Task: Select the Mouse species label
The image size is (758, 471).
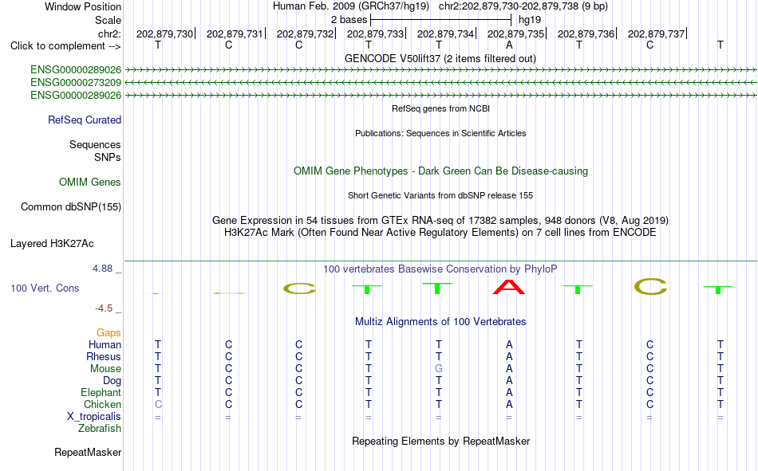Action: [x=105, y=368]
